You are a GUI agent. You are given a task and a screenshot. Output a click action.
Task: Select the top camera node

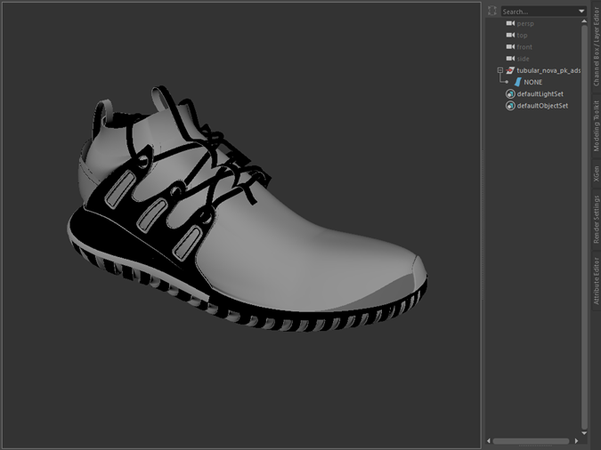click(522, 36)
